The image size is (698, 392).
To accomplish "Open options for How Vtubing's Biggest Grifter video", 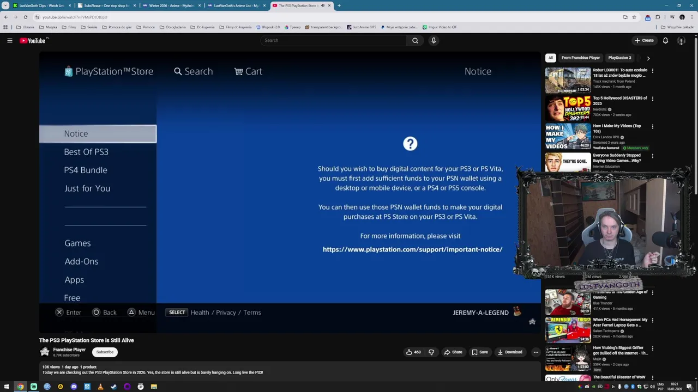I will [652, 348].
